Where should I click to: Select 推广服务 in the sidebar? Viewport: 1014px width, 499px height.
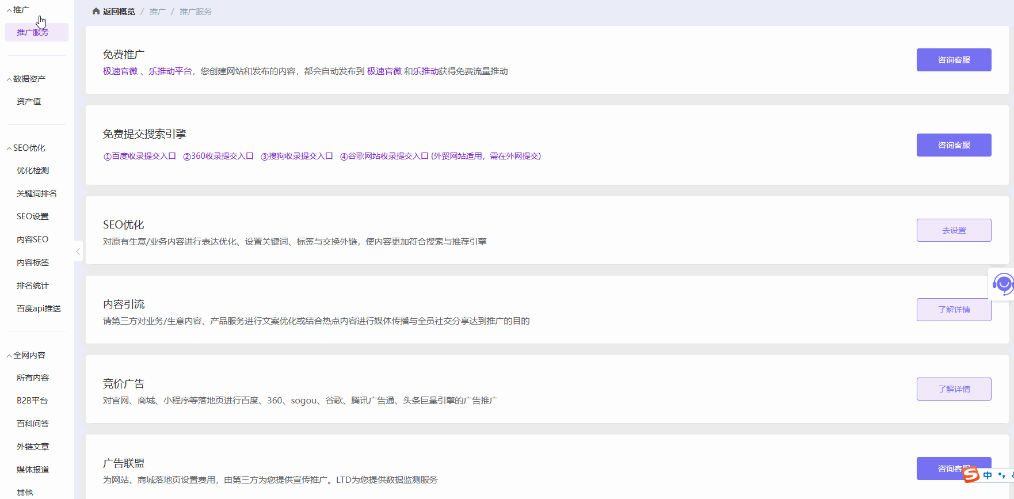pos(37,32)
